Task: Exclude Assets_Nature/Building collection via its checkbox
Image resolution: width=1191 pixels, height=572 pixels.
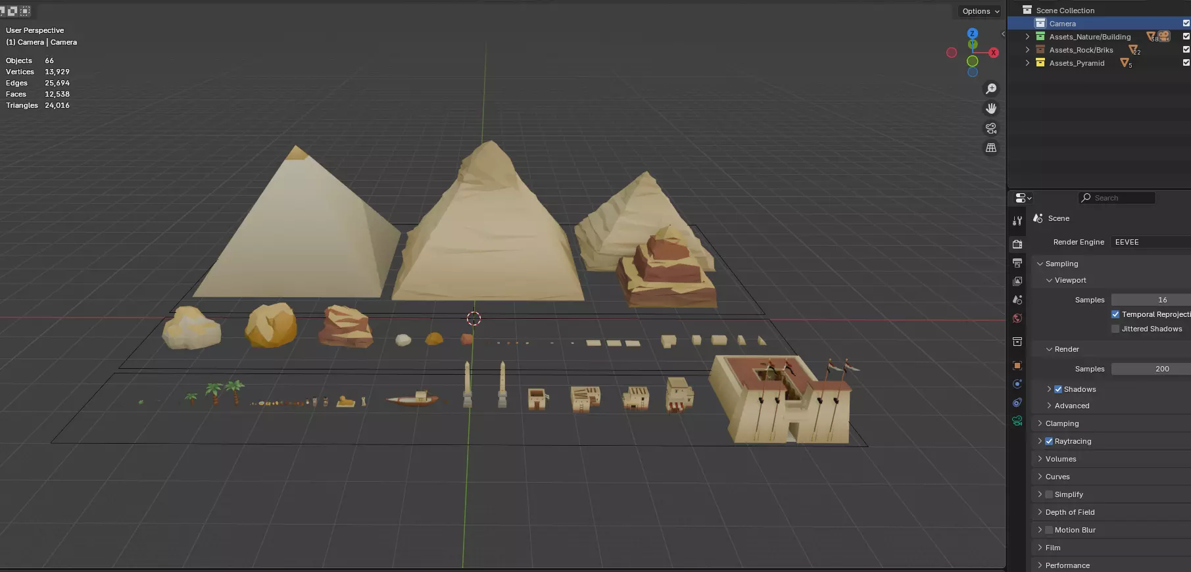Action: (x=1186, y=36)
